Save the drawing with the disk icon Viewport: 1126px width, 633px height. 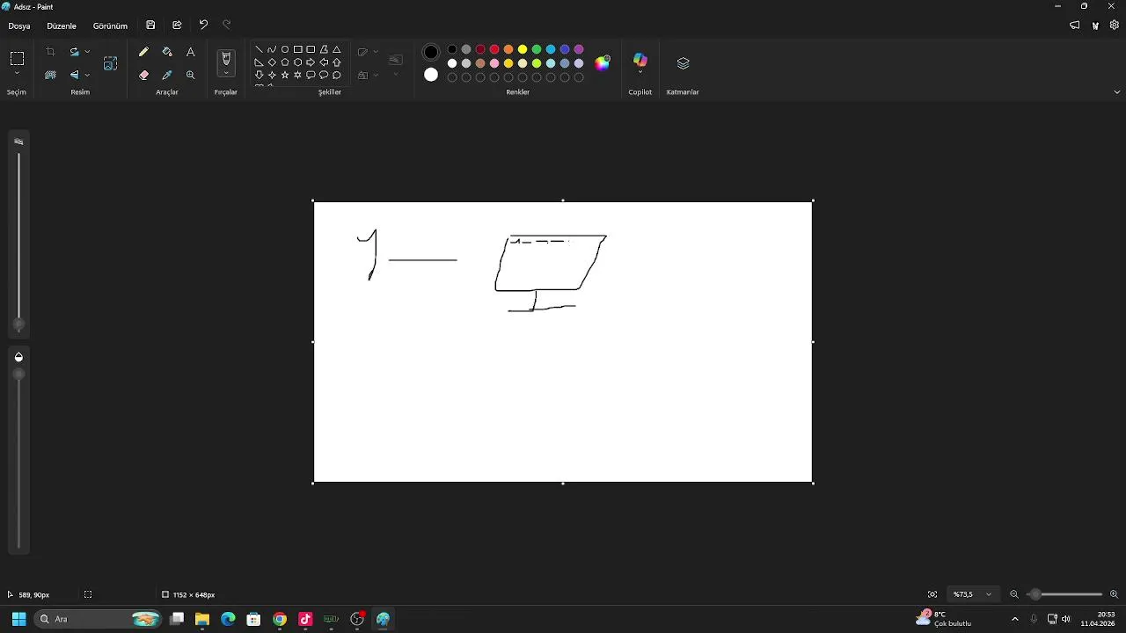click(150, 25)
